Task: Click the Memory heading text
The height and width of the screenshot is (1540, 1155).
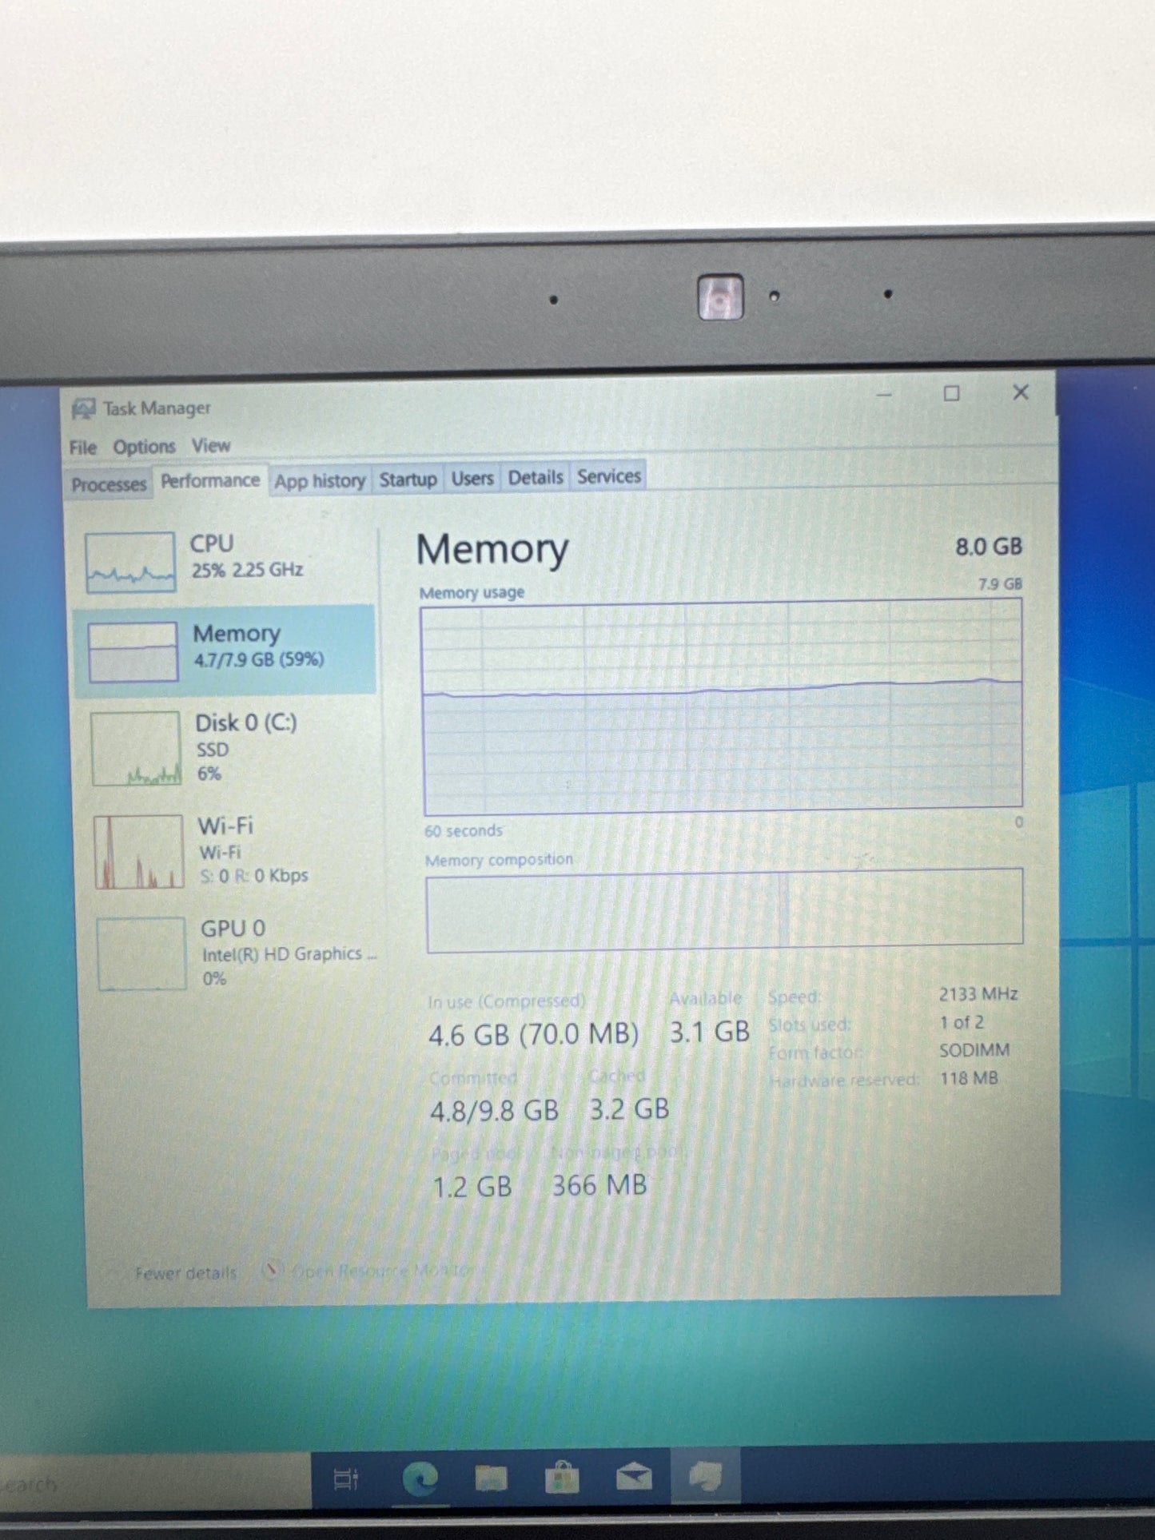Action: pos(492,550)
